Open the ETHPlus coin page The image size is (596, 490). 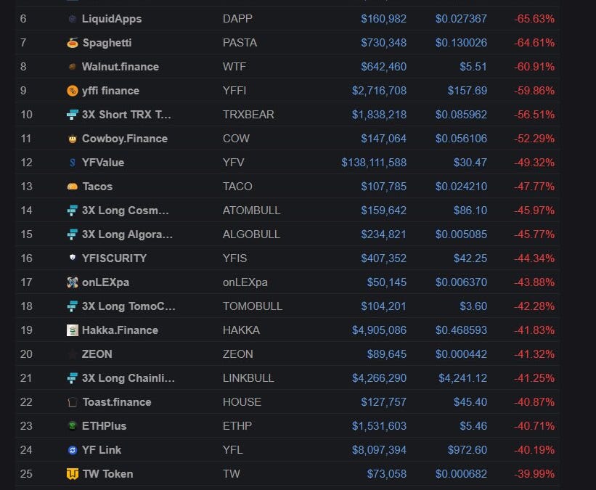click(x=104, y=426)
